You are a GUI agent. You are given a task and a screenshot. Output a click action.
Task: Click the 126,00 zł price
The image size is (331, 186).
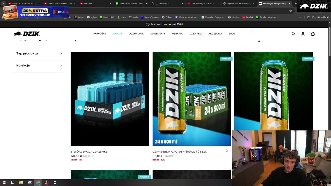tap(76, 156)
